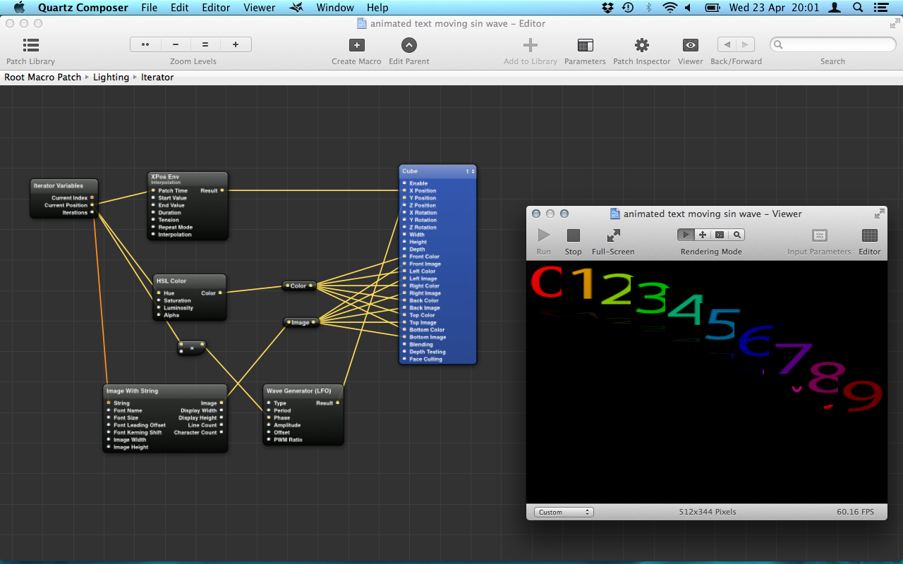Enter Full-Screen mode in the Viewer
Viewport: 903px width, 564px height.
(x=613, y=235)
